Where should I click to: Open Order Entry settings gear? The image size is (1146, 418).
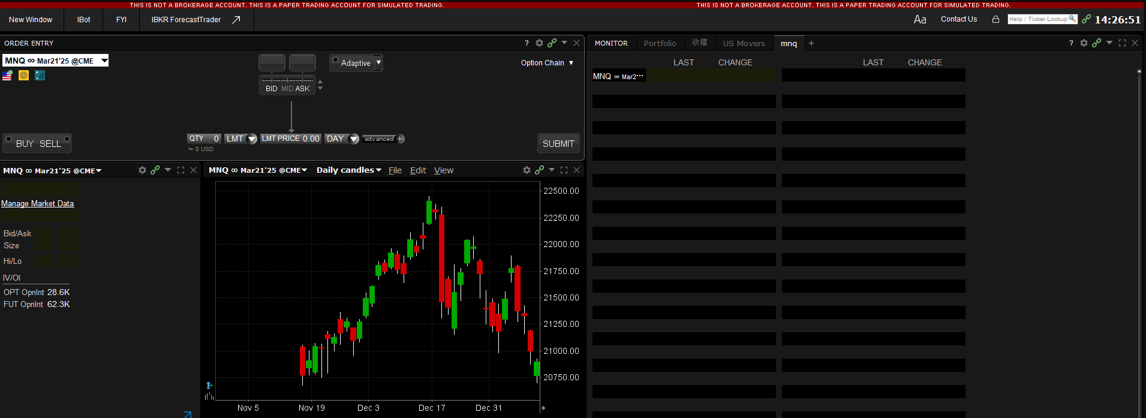click(539, 43)
